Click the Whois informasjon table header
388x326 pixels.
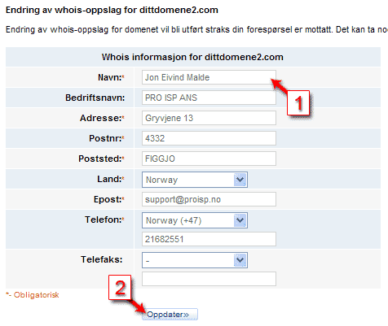[x=192, y=57]
